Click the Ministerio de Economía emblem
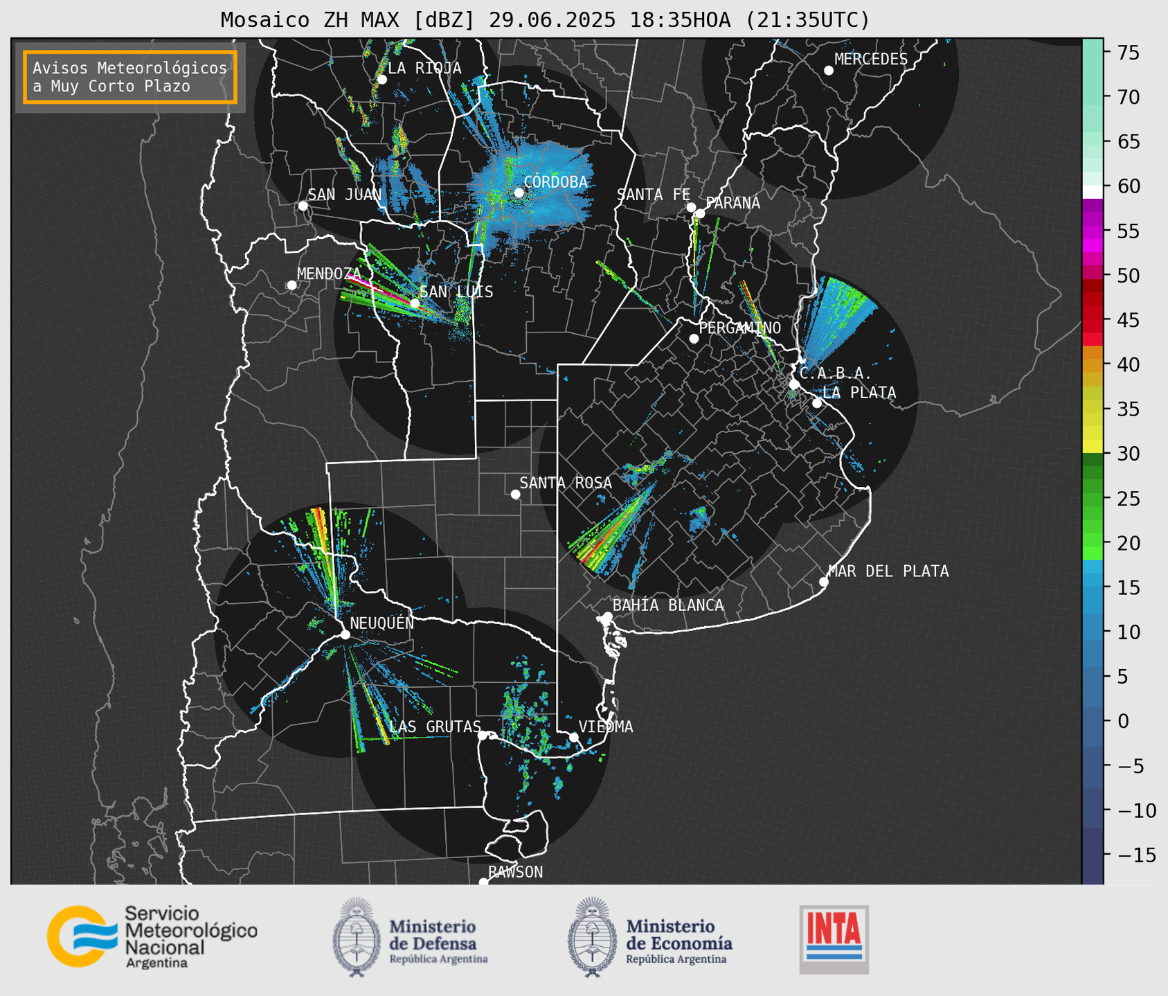This screenshot has height=996, width=1168. tap(593, 938)
